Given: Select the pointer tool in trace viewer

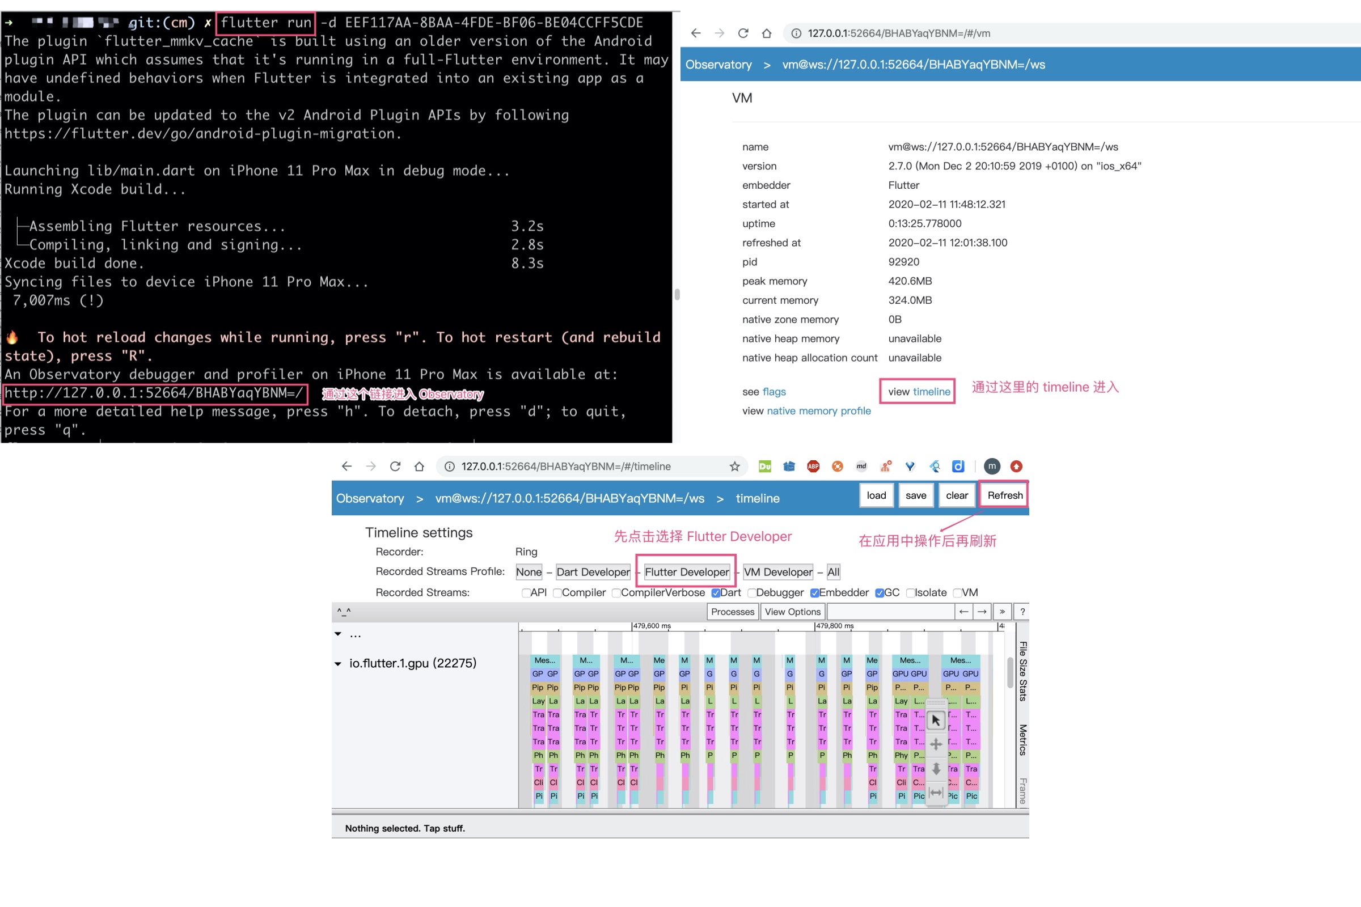Looking at the screenshot, I should pos(936,720).
